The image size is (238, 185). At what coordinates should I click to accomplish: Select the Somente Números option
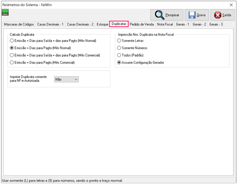click(x=119, y=48)
